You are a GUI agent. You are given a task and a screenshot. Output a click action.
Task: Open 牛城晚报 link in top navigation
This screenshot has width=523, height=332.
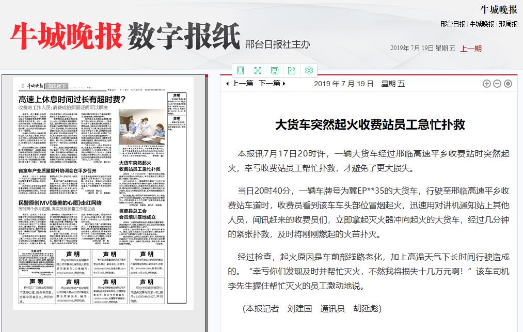click(x=482, y=24)
